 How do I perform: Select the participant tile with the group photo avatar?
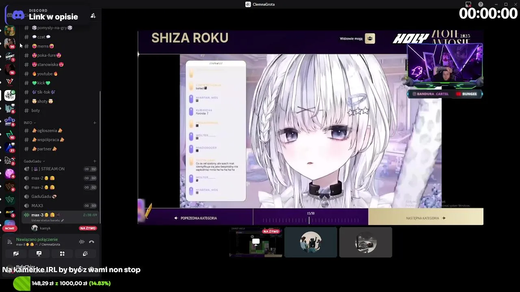[311, 243]
